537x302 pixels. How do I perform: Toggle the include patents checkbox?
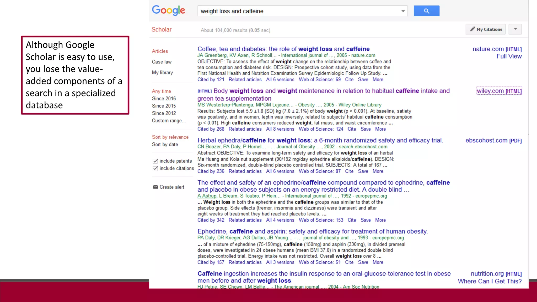(155, 161)
